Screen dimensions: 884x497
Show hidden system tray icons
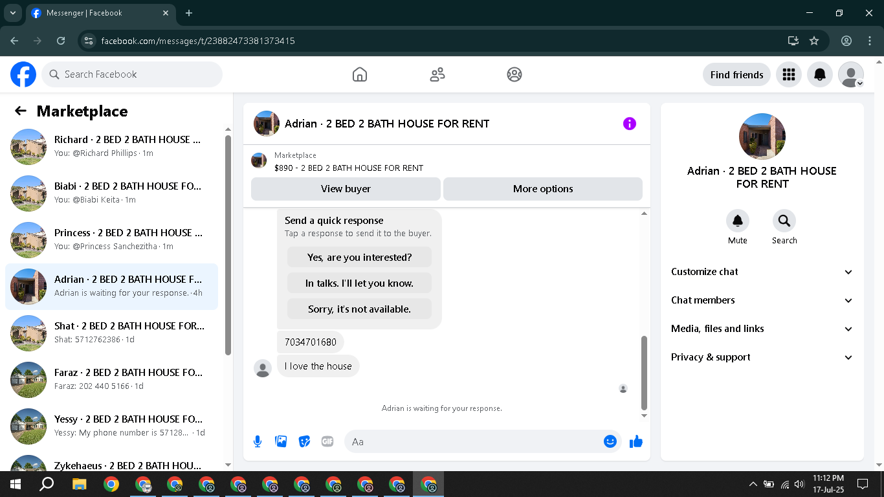click(753, 484)
